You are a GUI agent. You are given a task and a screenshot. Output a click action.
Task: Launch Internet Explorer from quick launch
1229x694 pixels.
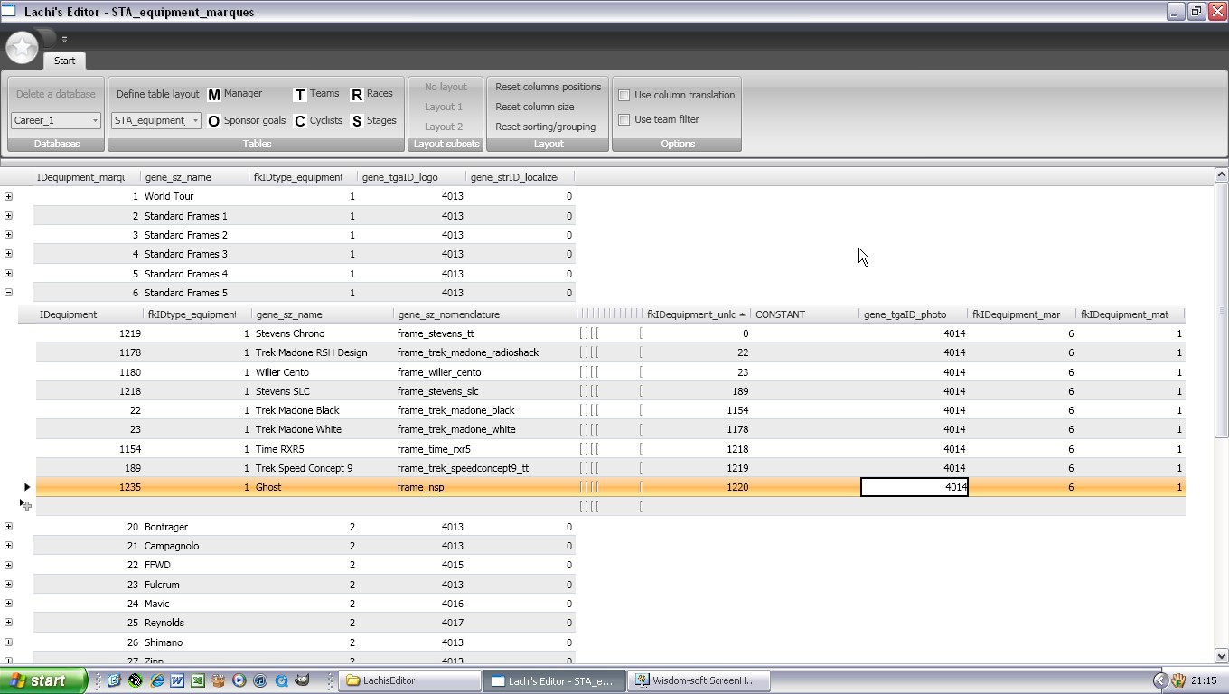(156, 680)
